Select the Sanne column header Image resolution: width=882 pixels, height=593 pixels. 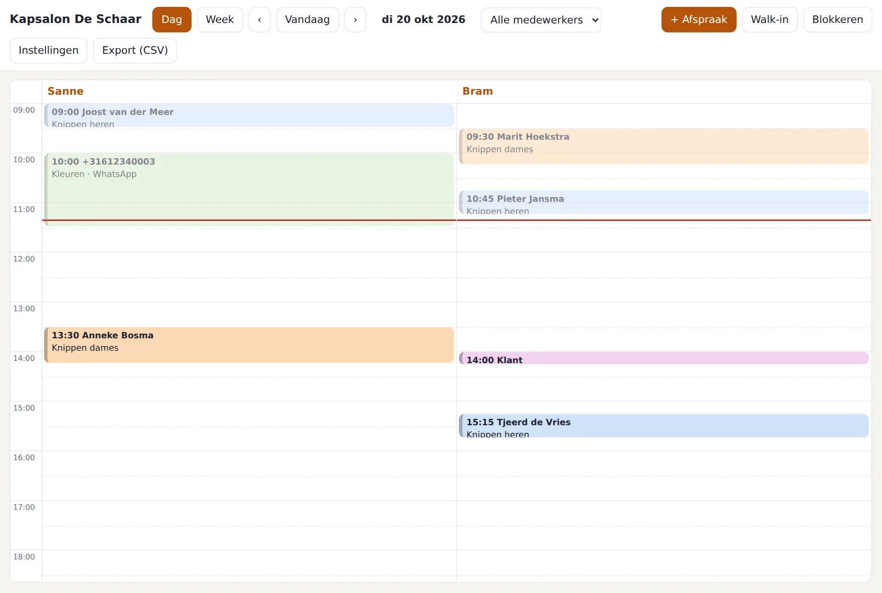66,91
